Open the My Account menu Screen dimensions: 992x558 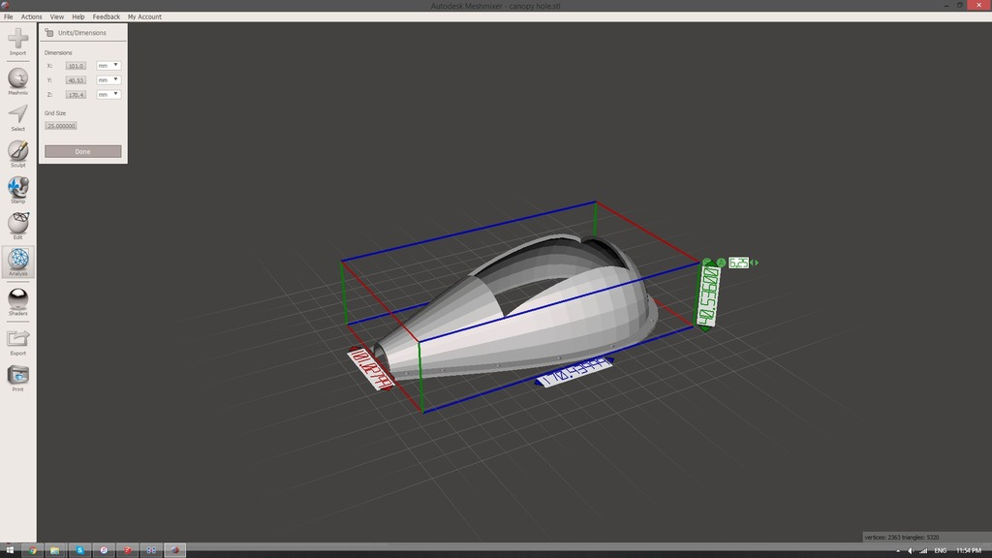pos(144,16)
